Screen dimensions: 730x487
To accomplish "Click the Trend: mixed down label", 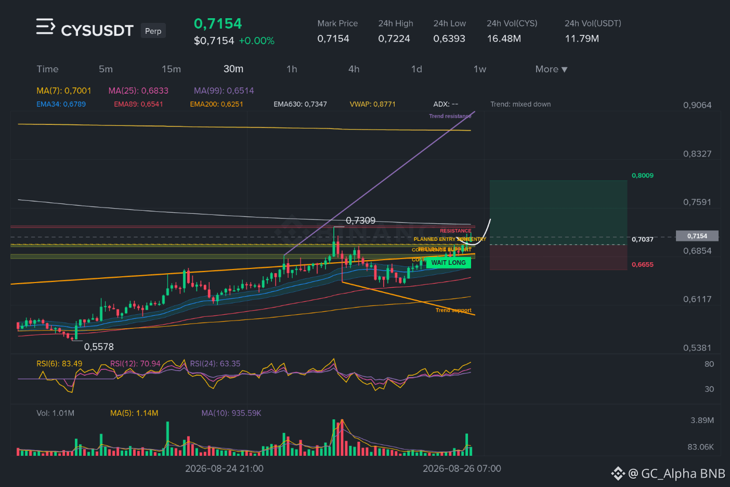I will pyautogui.click(x=520, y=104).
